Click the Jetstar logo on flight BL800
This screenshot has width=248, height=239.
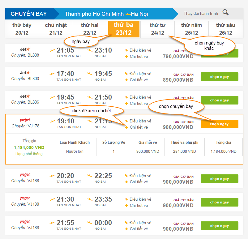tap(25, 73)
